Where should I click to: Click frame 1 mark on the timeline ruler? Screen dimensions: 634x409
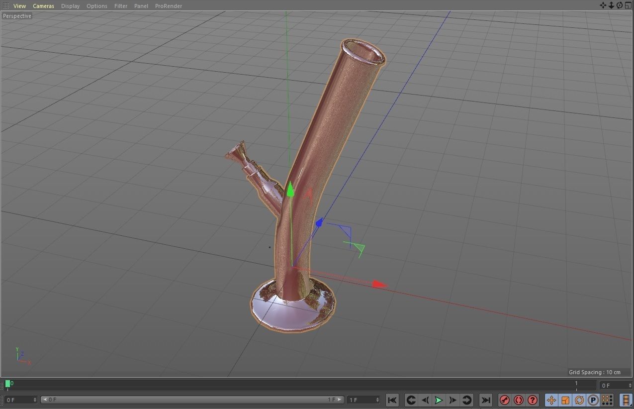(576, 384)
